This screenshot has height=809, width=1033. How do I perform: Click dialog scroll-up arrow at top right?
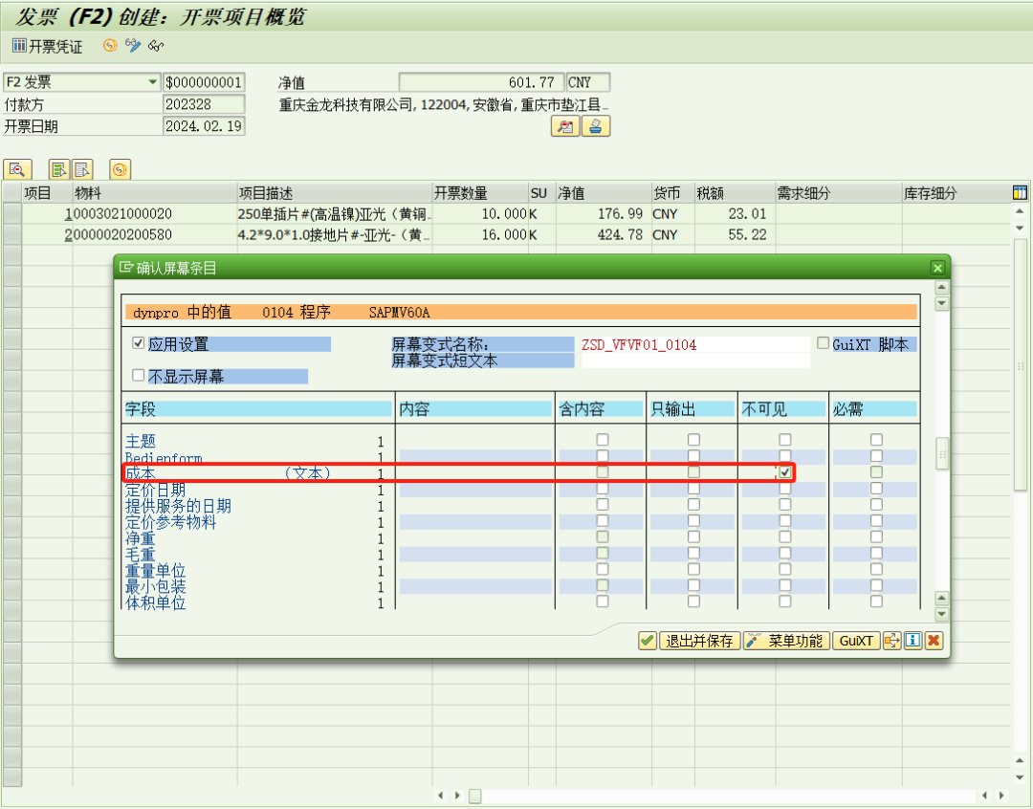pyautogui.click(x=942, y=287)
